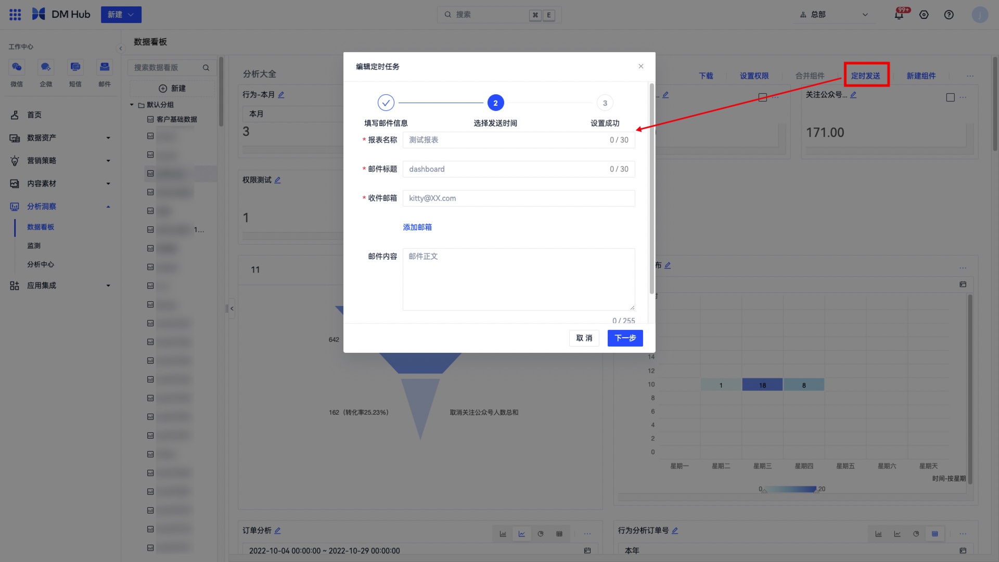This screenshot has width=999, height=562.
Task: Open 客户基础数据 dashboard in the list
Action: tap(177, 119)
